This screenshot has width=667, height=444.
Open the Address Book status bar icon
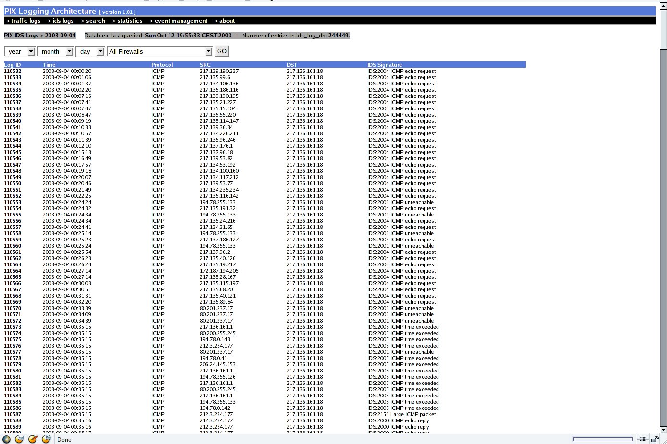[x=46, y=439]
